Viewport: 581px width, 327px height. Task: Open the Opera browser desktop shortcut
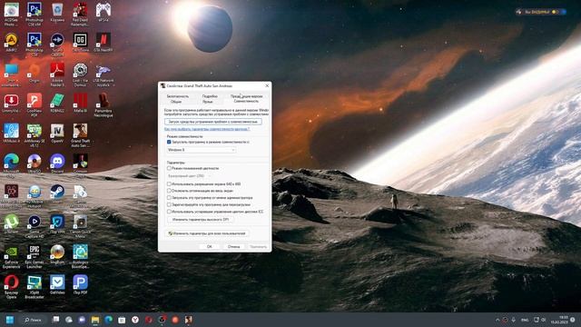(x=11, y=287)
